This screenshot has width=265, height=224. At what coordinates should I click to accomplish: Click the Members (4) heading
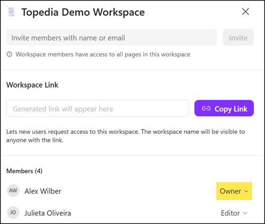click(24, 171)
